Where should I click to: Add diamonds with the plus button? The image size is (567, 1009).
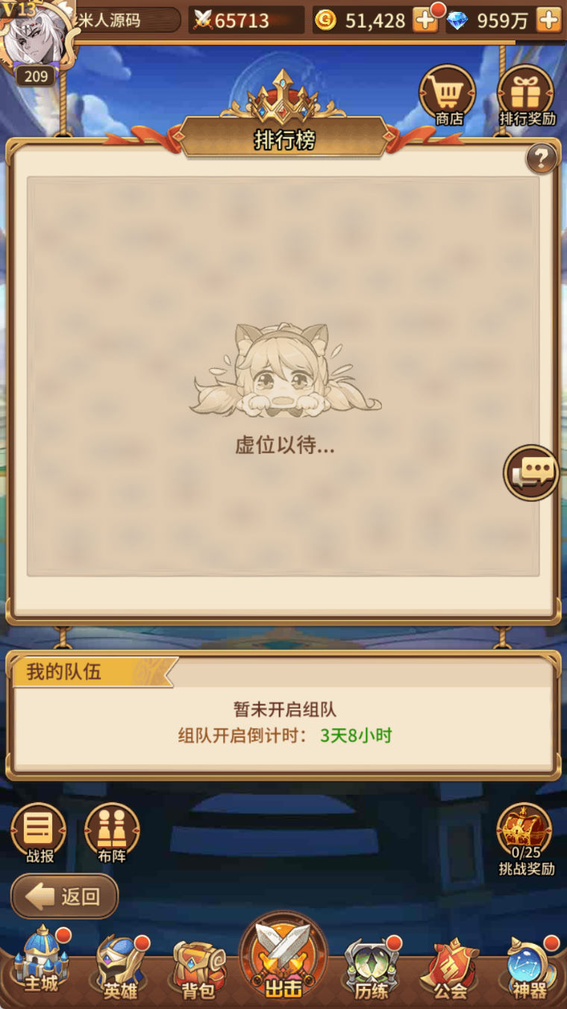click(548, 20)
